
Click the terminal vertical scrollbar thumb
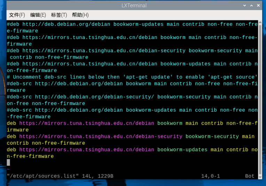[x=260, y=100]
